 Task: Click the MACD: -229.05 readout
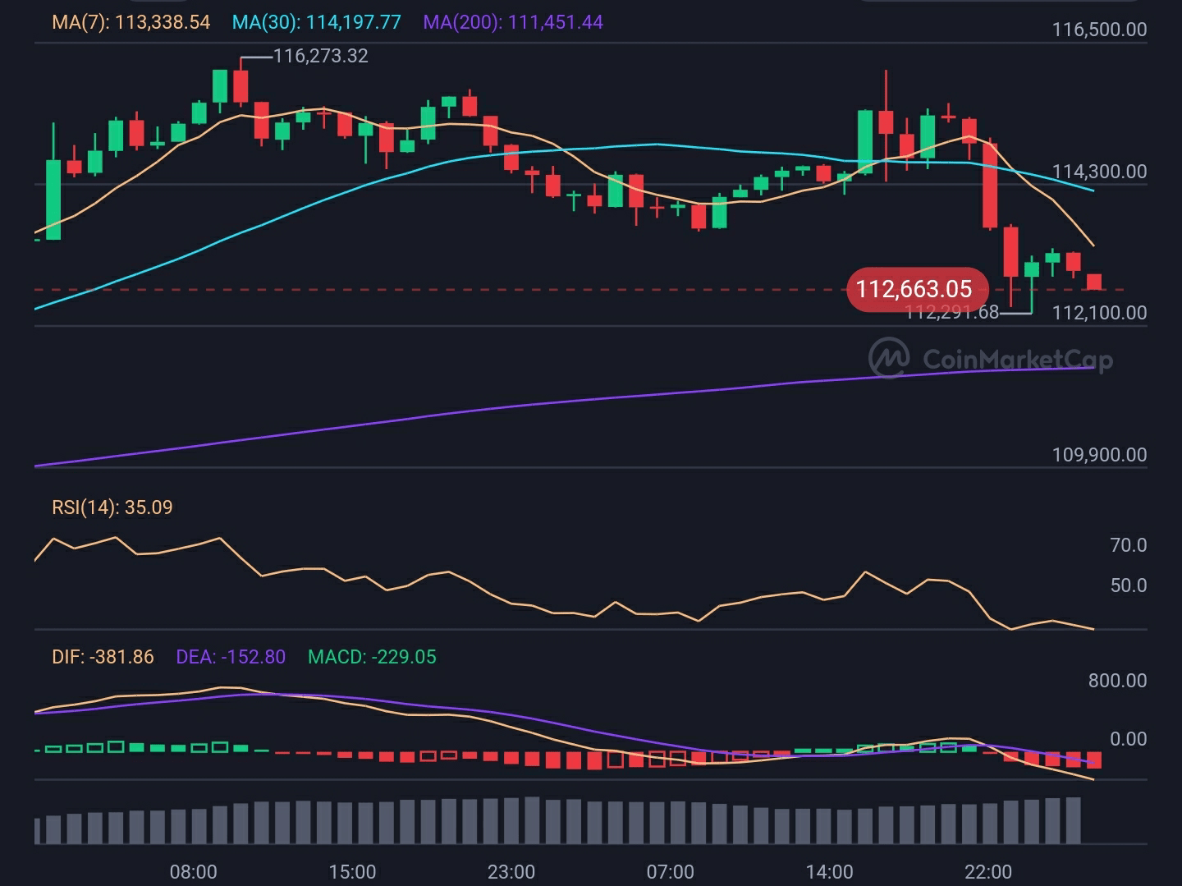pos(372,657)
